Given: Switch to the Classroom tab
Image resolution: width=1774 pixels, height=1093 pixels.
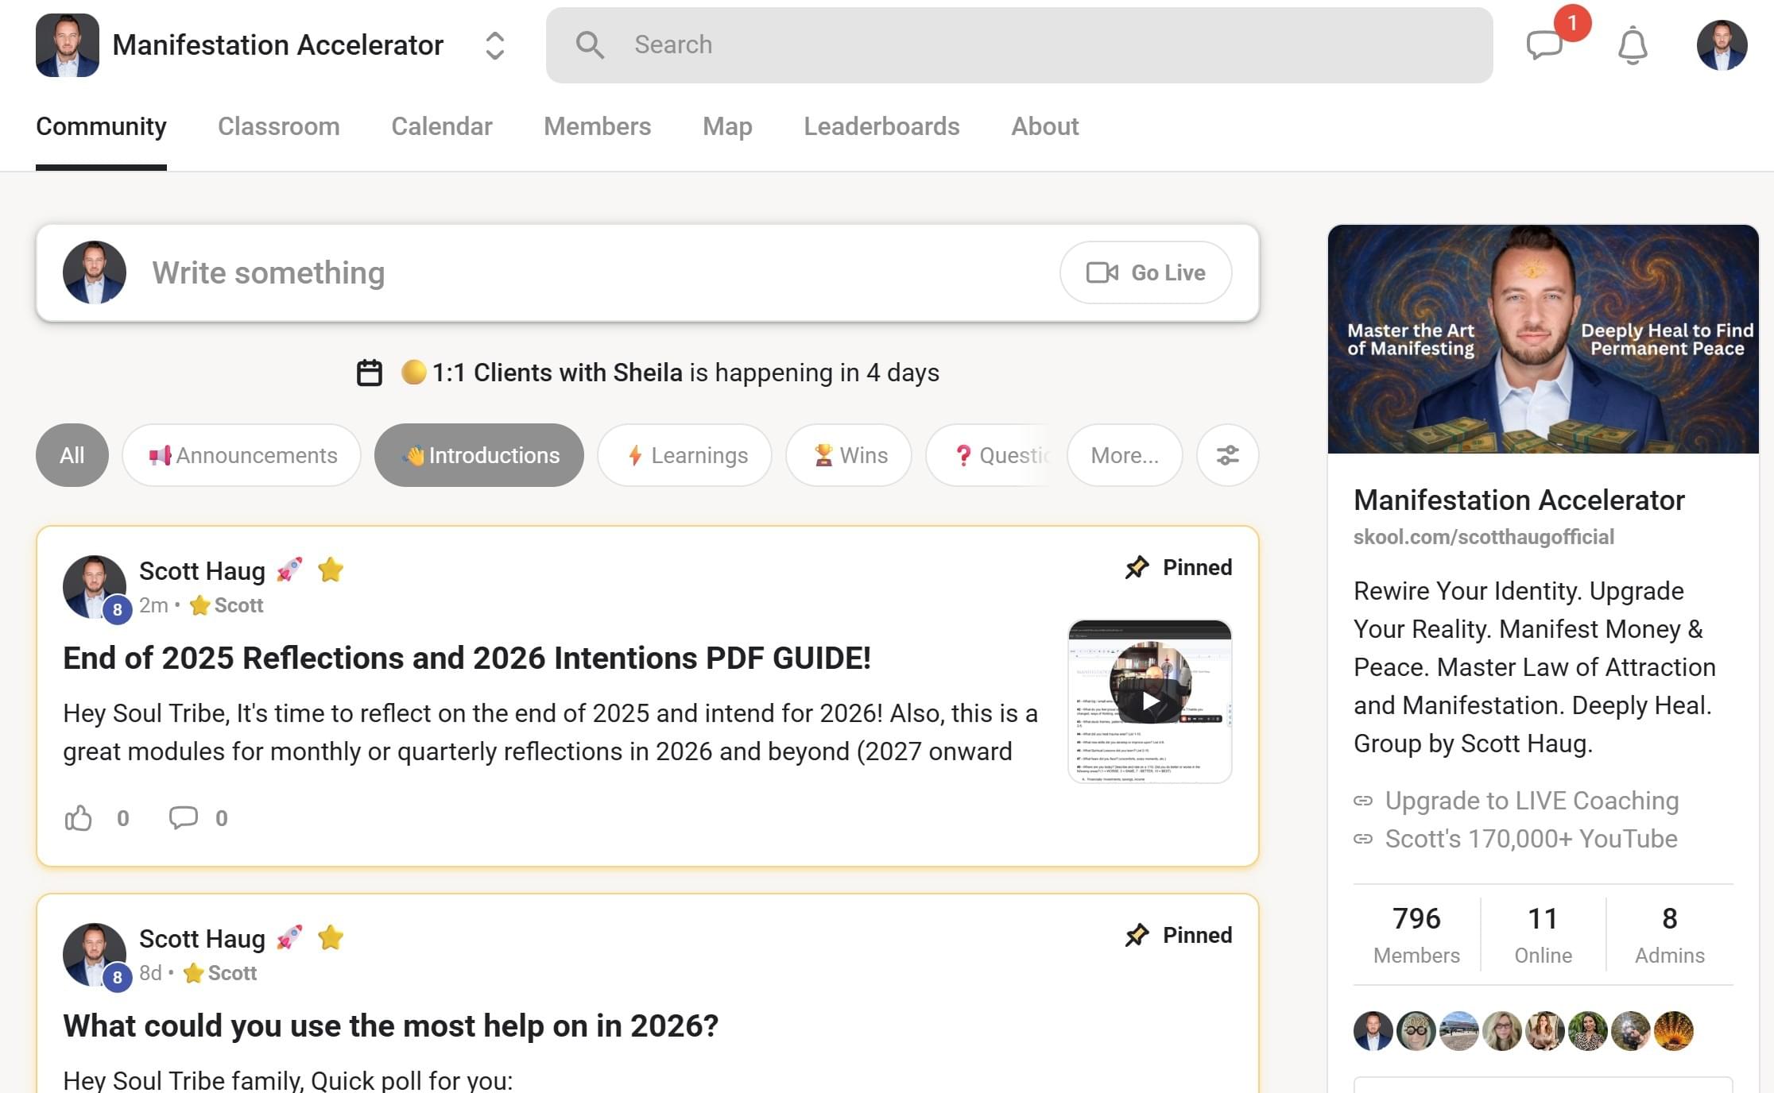Looking at the screenshot, I should click(x=278, y=126).
